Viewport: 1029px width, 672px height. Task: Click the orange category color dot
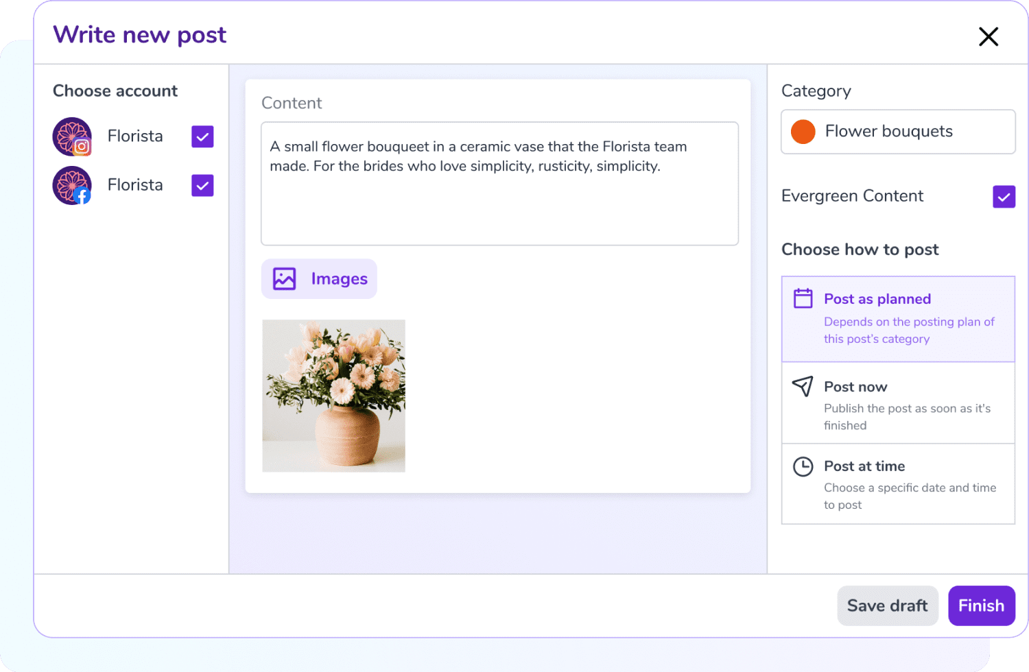(803, 132)
